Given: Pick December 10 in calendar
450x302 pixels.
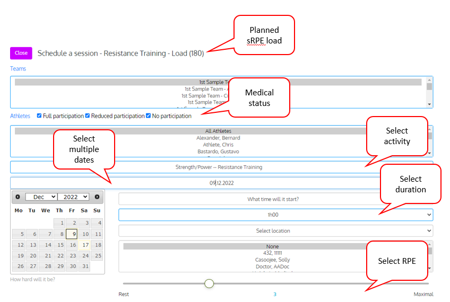Looking at the screenshot, I should 84,234.
